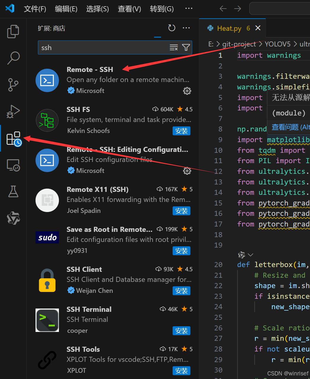
Task: Go back in editor navigation history
Action: [x=223, y=9]
